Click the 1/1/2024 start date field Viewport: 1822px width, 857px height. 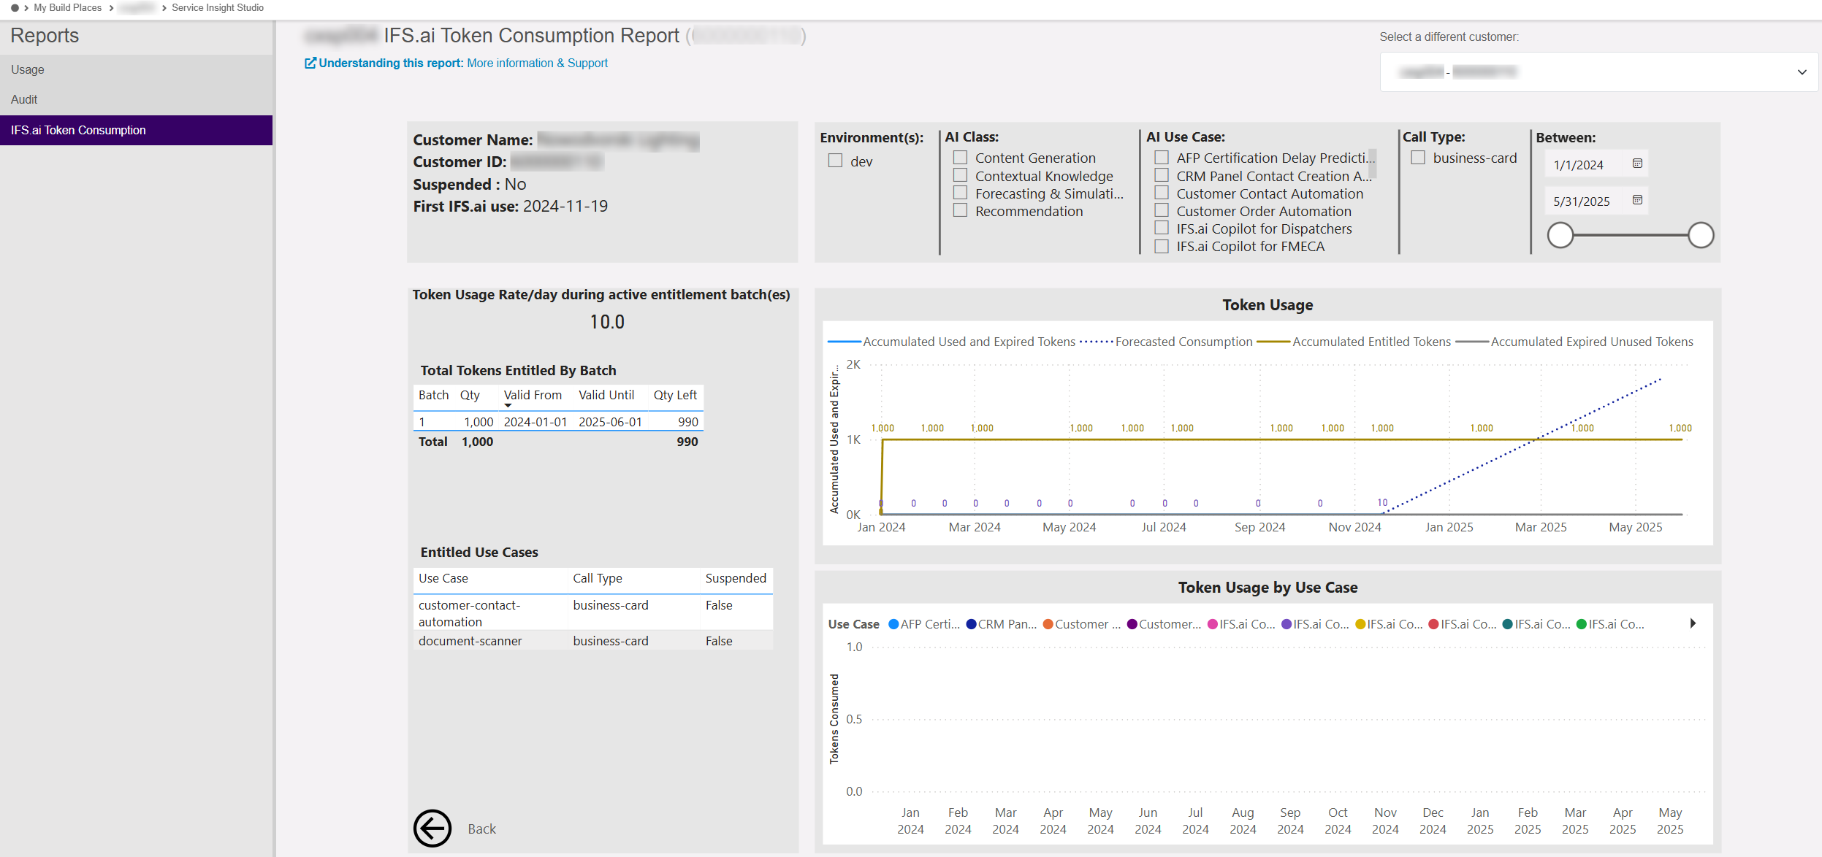click(x=1596, y=164)
